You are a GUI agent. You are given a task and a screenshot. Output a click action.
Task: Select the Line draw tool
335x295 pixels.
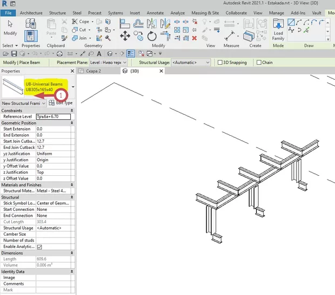[292, 22]
